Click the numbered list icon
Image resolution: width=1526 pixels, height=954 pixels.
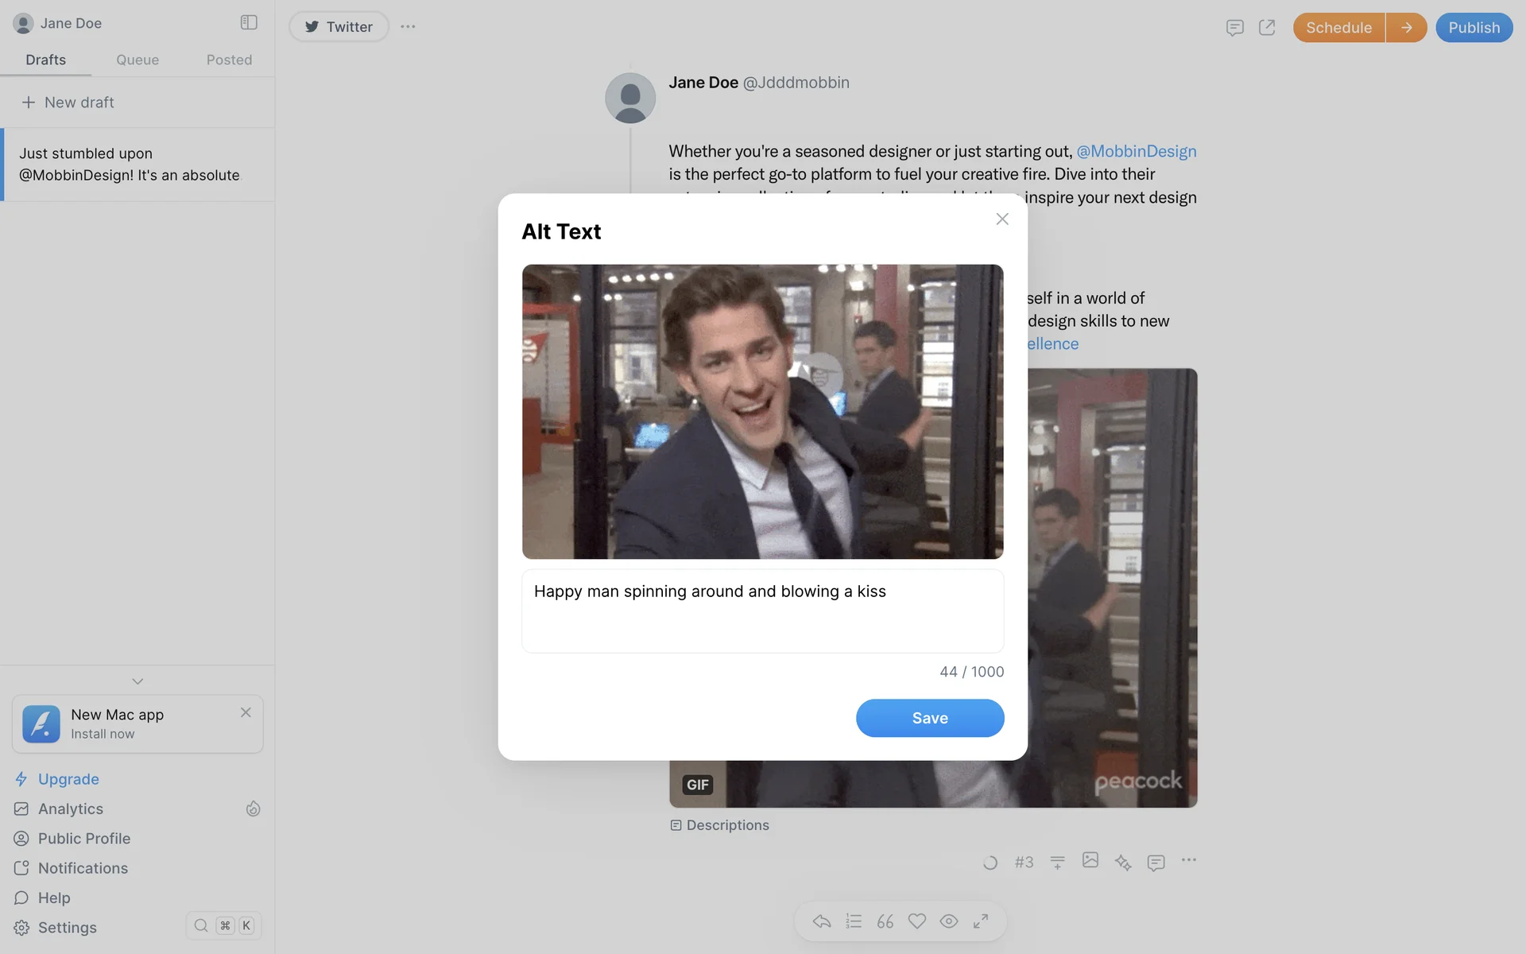pyautogui.click(x=854, y=921)
